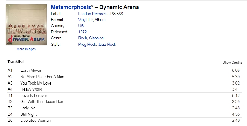
Task: Click the Tracklist heading
Action: [x=16, y=62]
